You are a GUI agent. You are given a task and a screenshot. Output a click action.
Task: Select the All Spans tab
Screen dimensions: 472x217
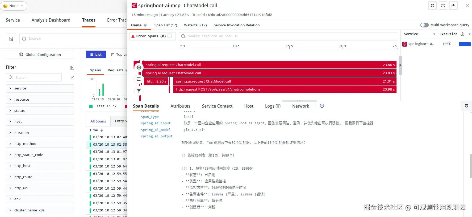[98, 121]
